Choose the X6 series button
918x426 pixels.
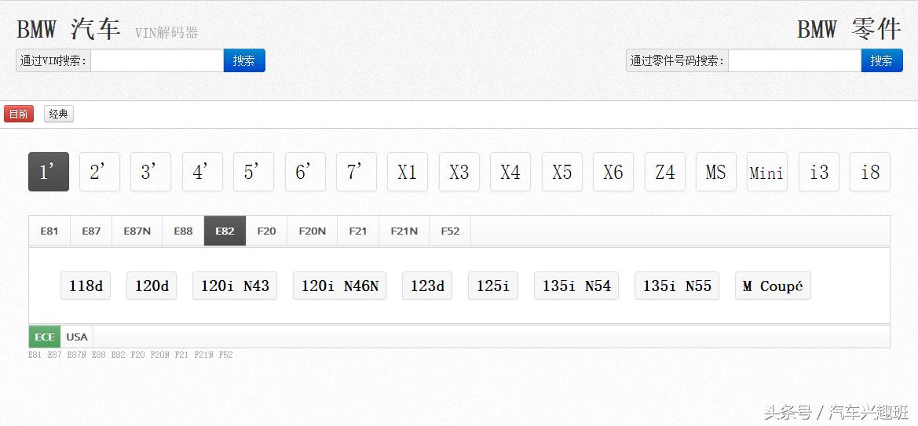point(613,172)
